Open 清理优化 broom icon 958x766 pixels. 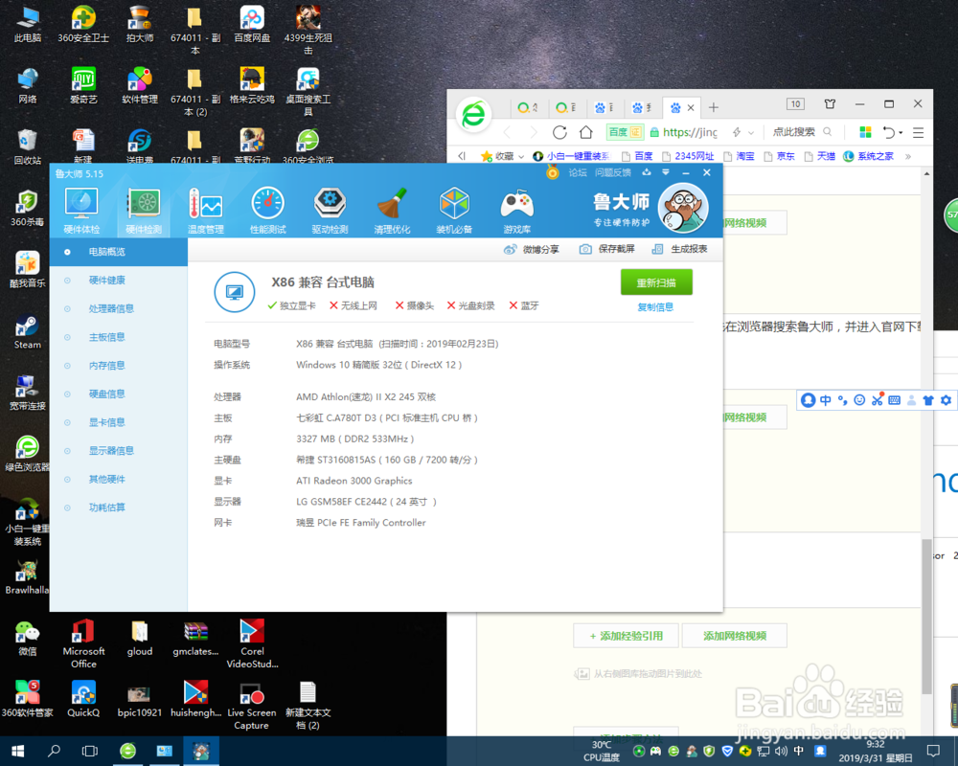[392, 211]
